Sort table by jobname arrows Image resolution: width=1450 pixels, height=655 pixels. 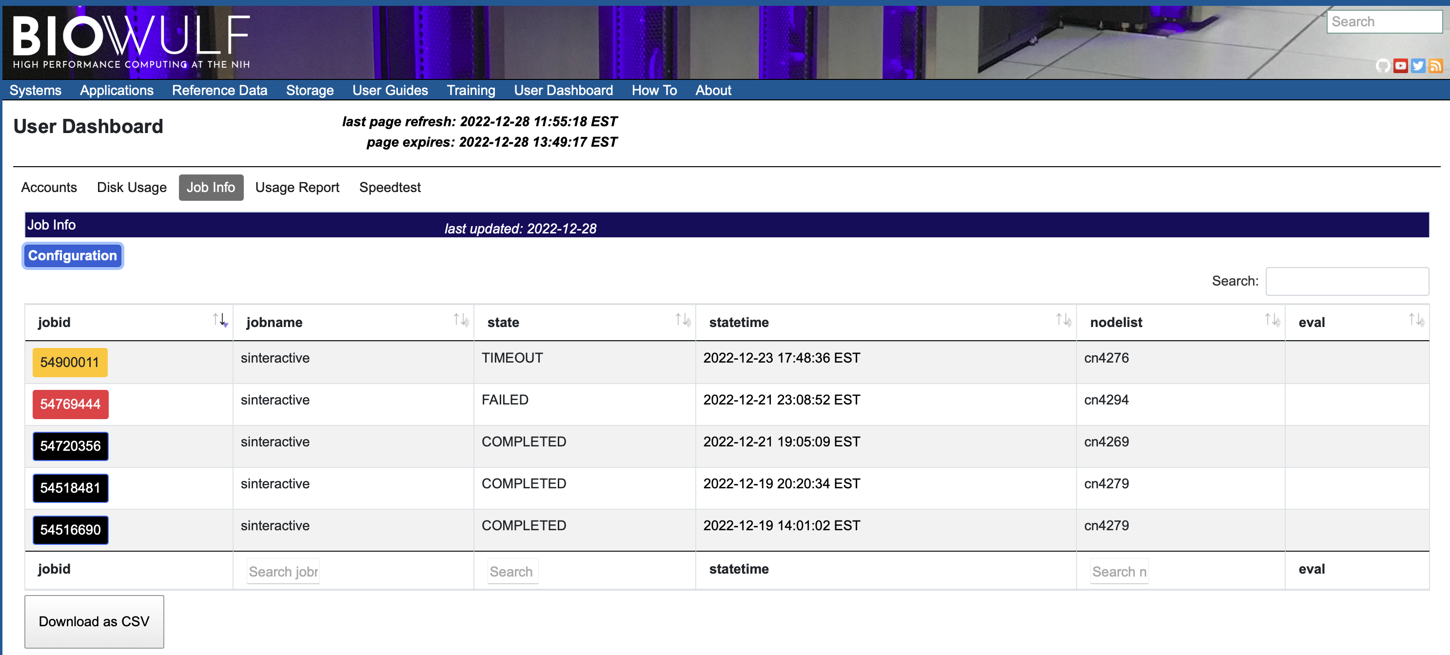(x=460, y=321)
